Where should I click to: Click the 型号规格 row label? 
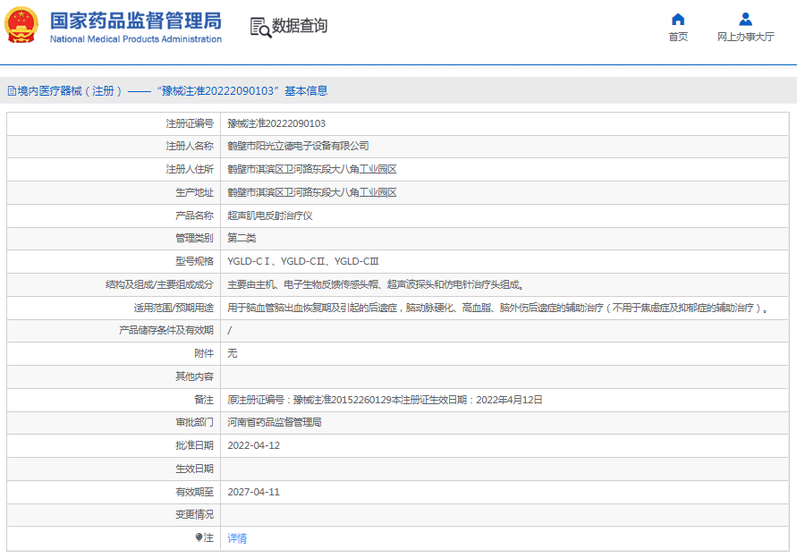click(x=195, y=261)
